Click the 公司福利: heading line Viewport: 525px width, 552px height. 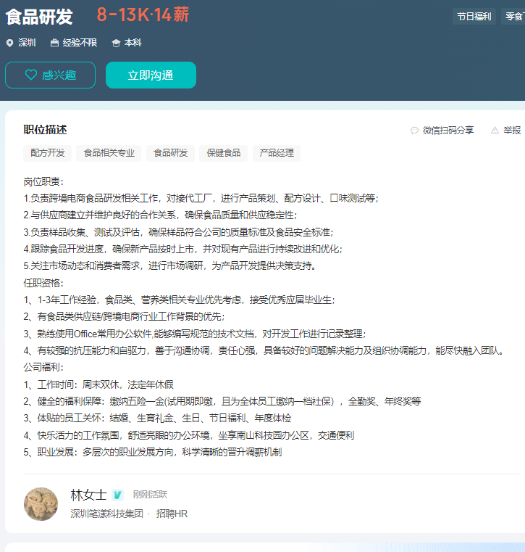coord(43,368)
